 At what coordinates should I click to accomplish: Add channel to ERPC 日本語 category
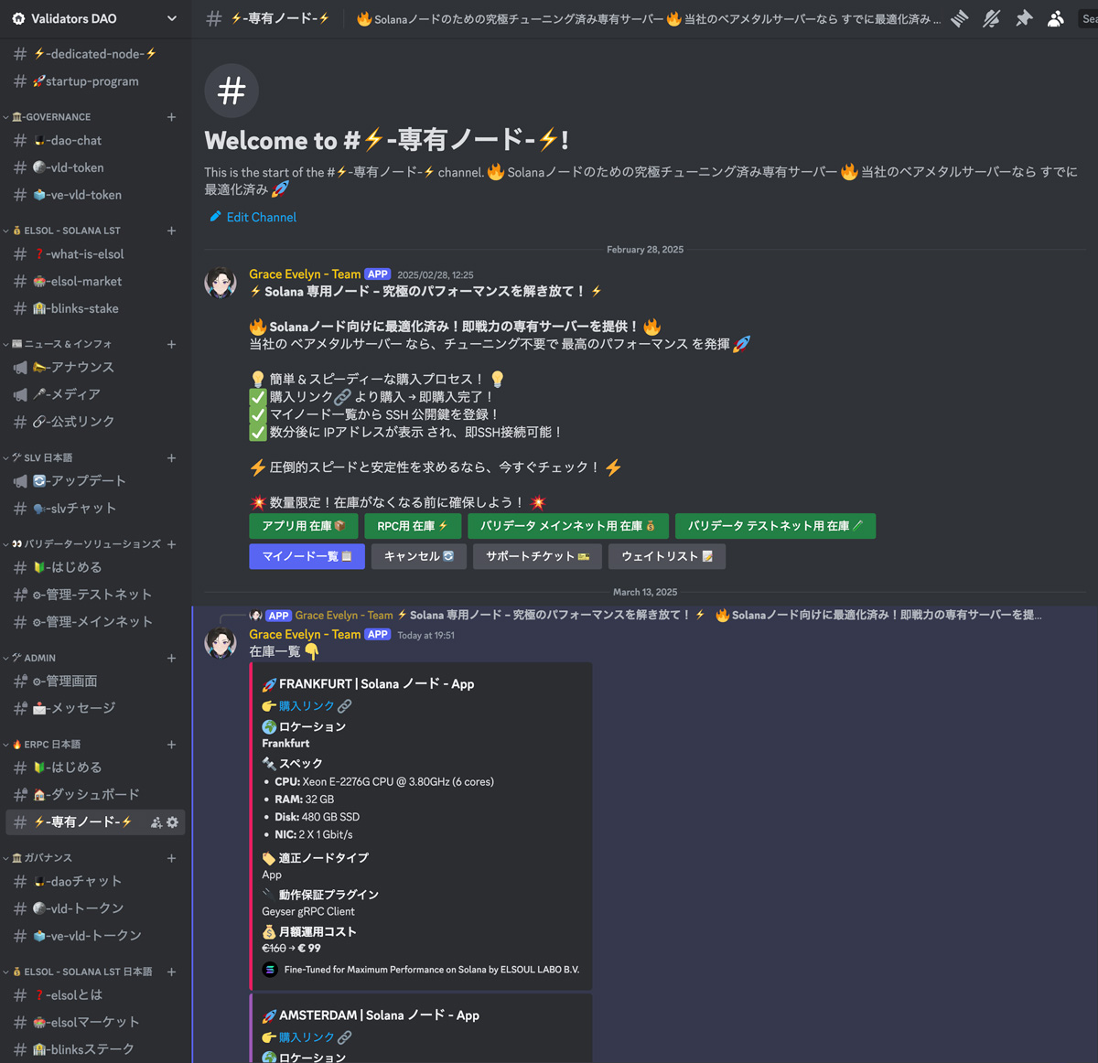171,745
